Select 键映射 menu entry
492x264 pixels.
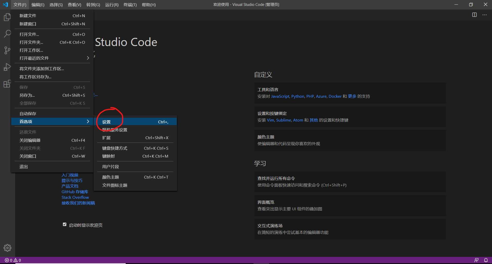coord(135,156)
